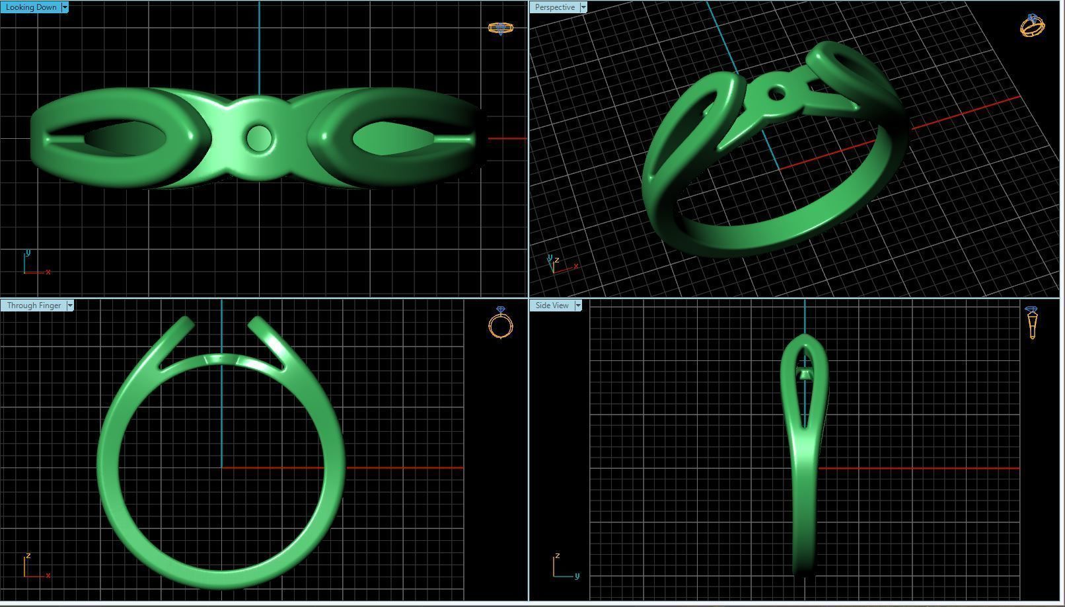This screenshot has width=1065, height=607.
Task: Click the front ring icon in Through Finger viewport
Action: (501, 322)
